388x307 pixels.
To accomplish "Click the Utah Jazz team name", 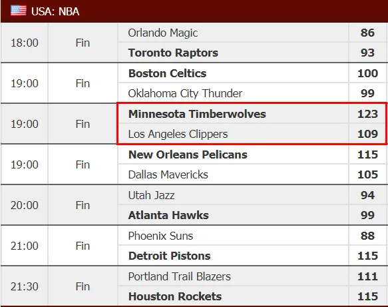I will (151, 195).
